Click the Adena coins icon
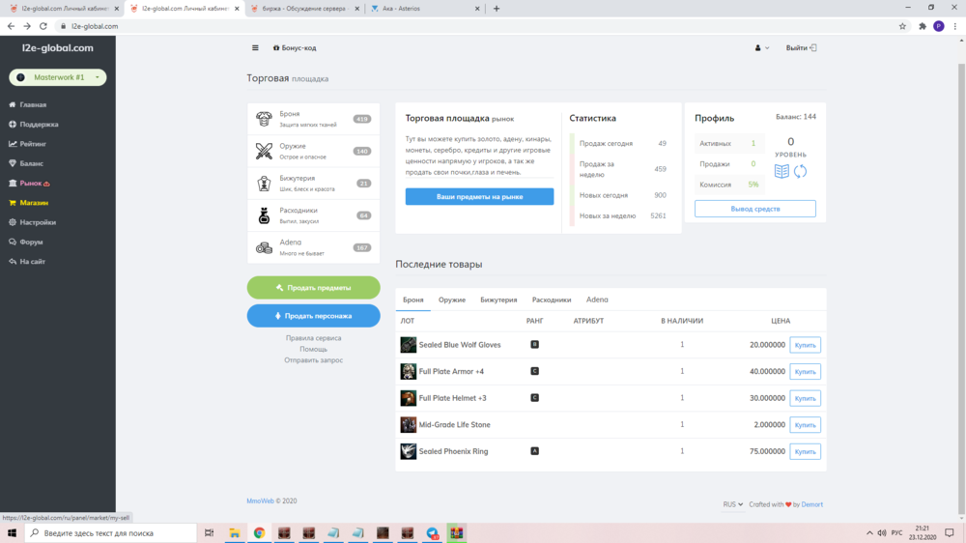This screenshot has height=543, width=966. click(263, 247)
